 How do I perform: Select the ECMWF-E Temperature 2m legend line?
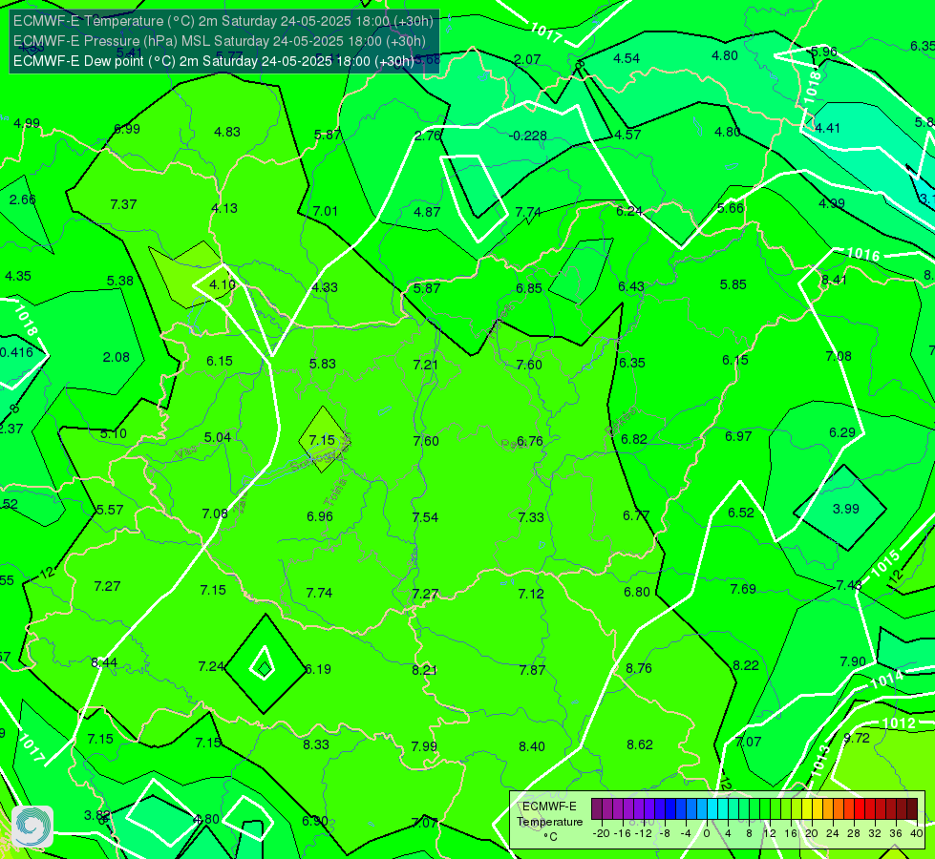click(223, 21)
